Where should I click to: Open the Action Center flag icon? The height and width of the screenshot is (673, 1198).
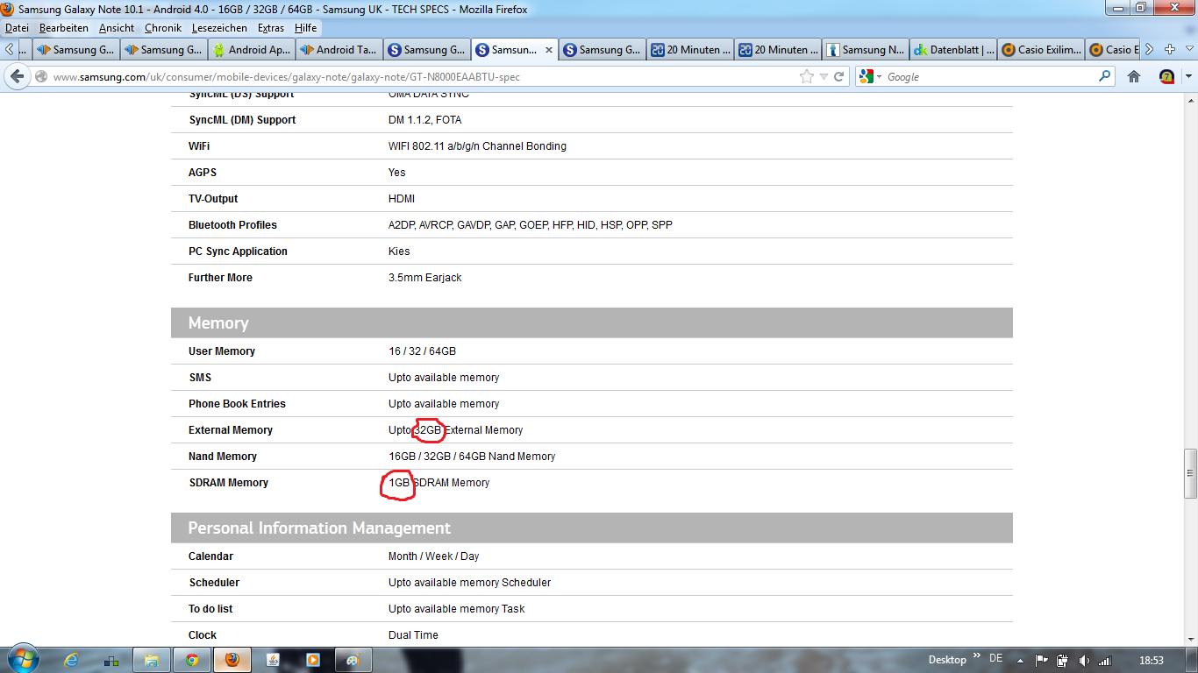(1042, 660)
